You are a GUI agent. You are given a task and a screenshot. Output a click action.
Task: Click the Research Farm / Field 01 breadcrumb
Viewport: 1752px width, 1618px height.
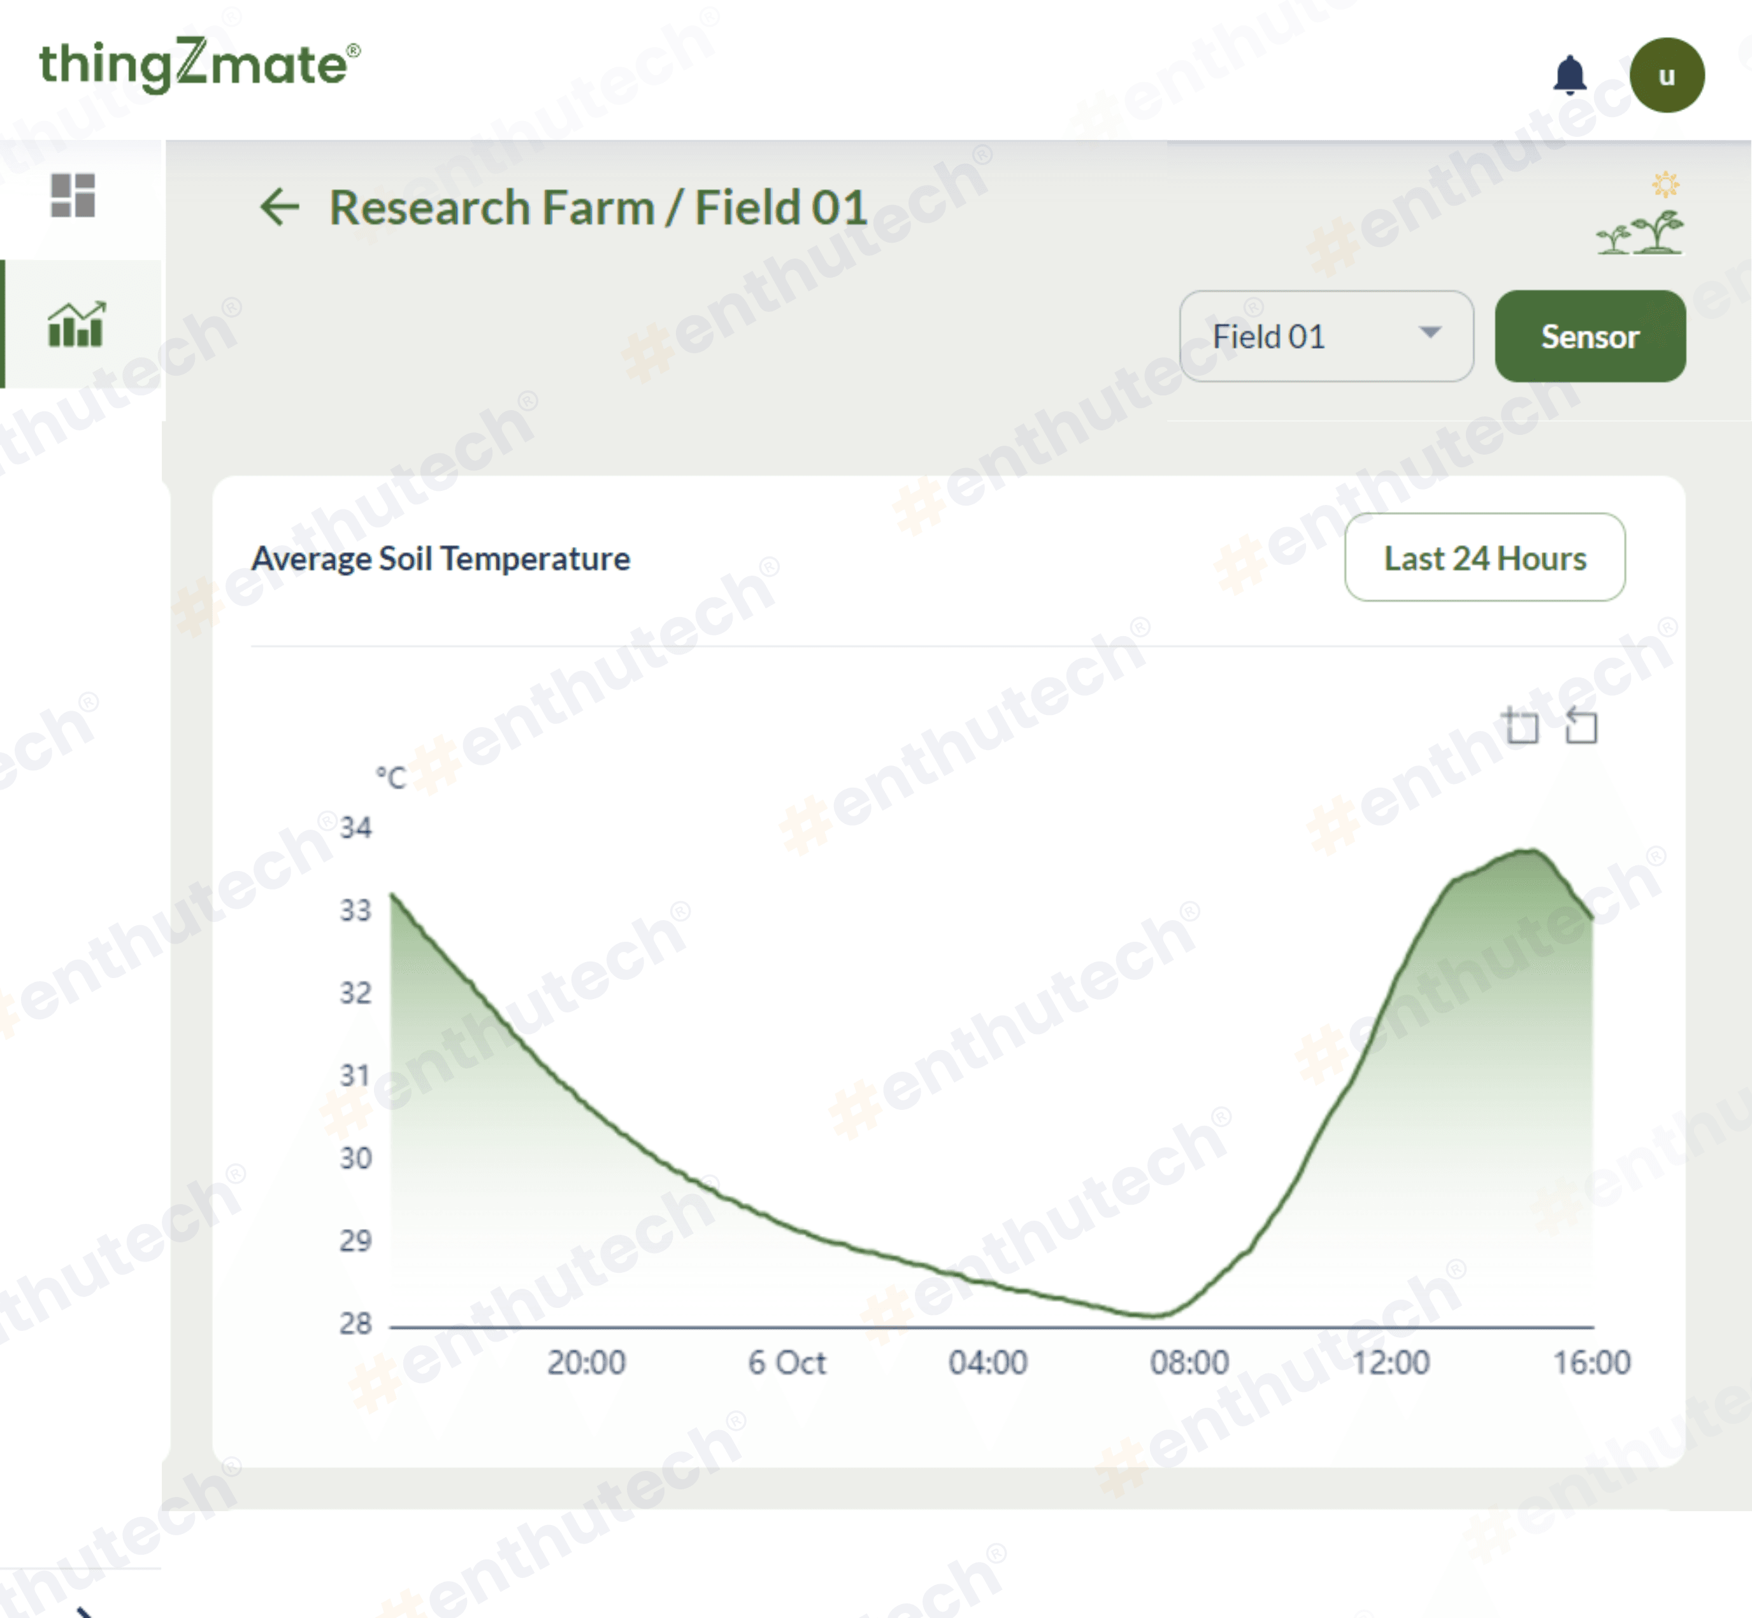(598, 208)
